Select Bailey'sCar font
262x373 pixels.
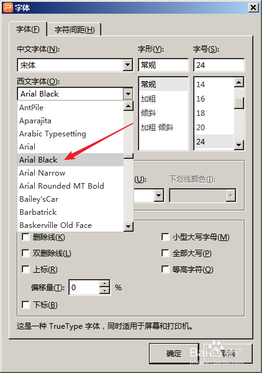pyautogui.click(x=70, y=199)
